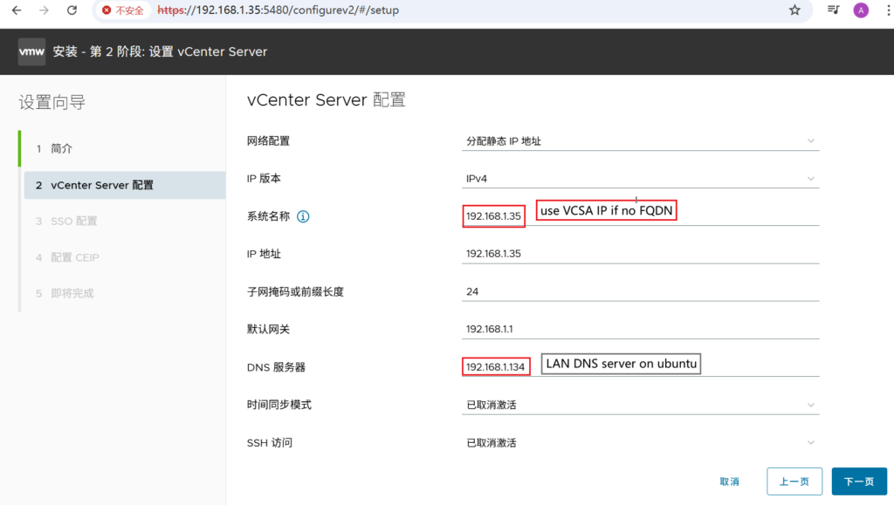Screen dimensions: 894x505
Task: Click the DNS 服务器 field label
Action: [x=276, y=367]
